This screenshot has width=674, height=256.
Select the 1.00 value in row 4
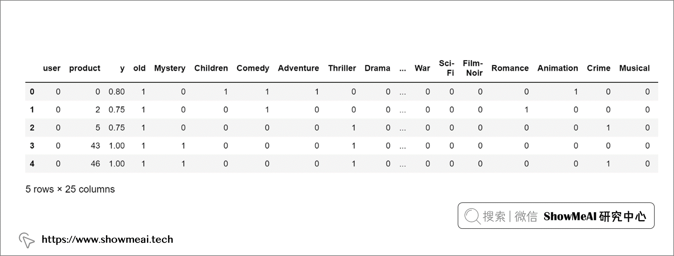click(x=117, y=164)
